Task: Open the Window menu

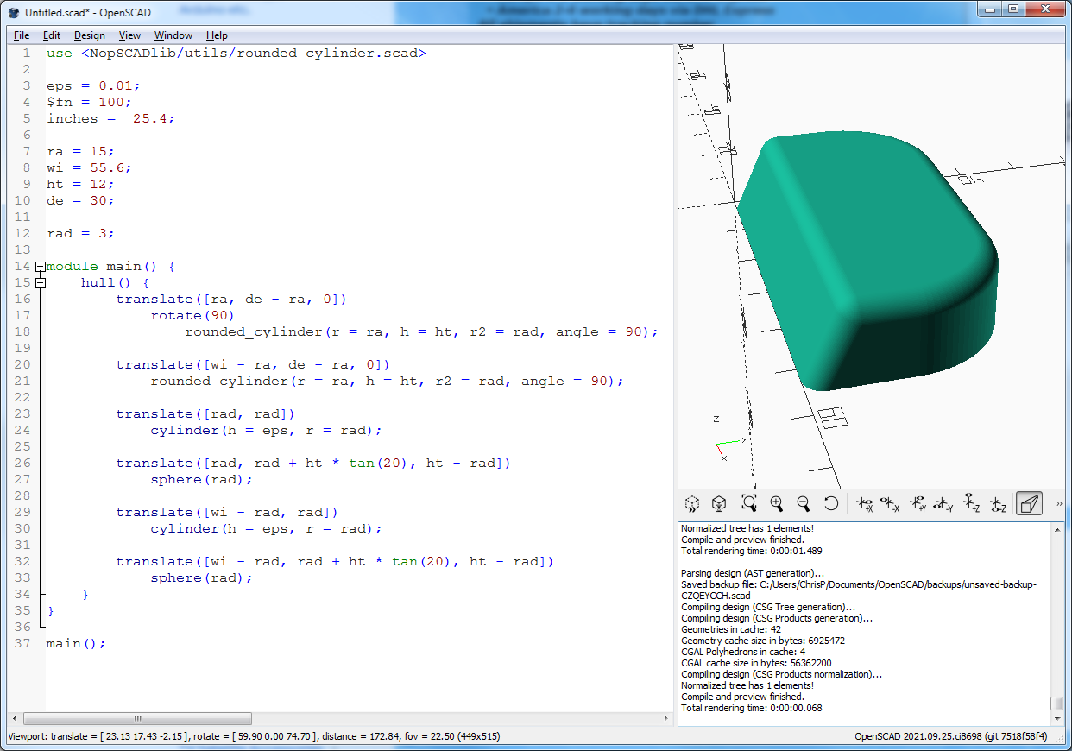Action: (x=173, y=35)
